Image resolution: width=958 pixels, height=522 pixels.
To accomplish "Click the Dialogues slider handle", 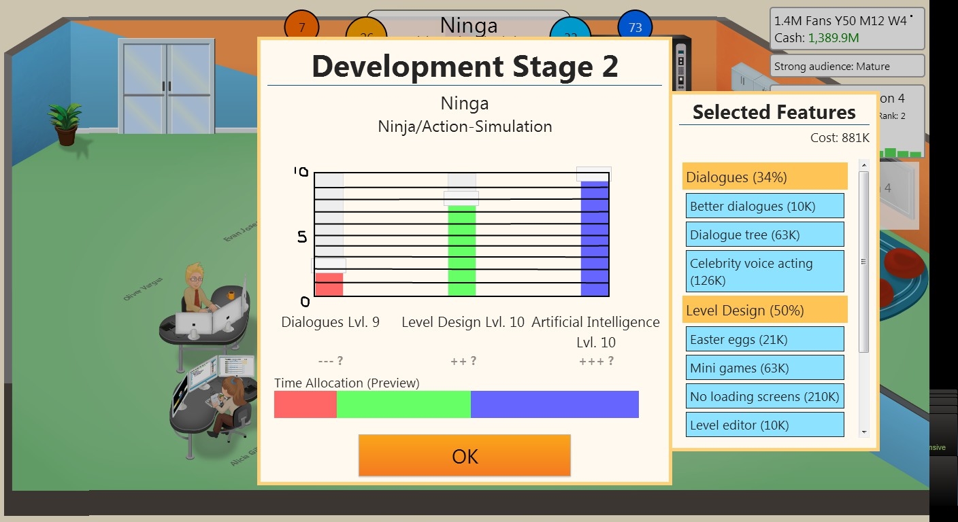I will 329,266.
